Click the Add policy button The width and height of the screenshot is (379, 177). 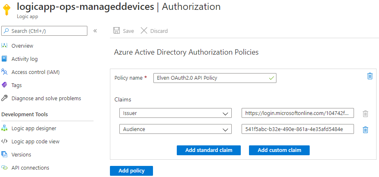[131, 171]
